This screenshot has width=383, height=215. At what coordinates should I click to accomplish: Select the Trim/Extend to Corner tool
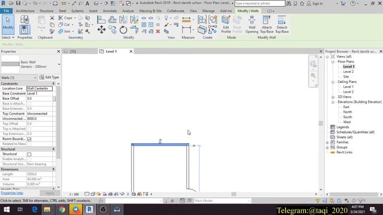134,30
